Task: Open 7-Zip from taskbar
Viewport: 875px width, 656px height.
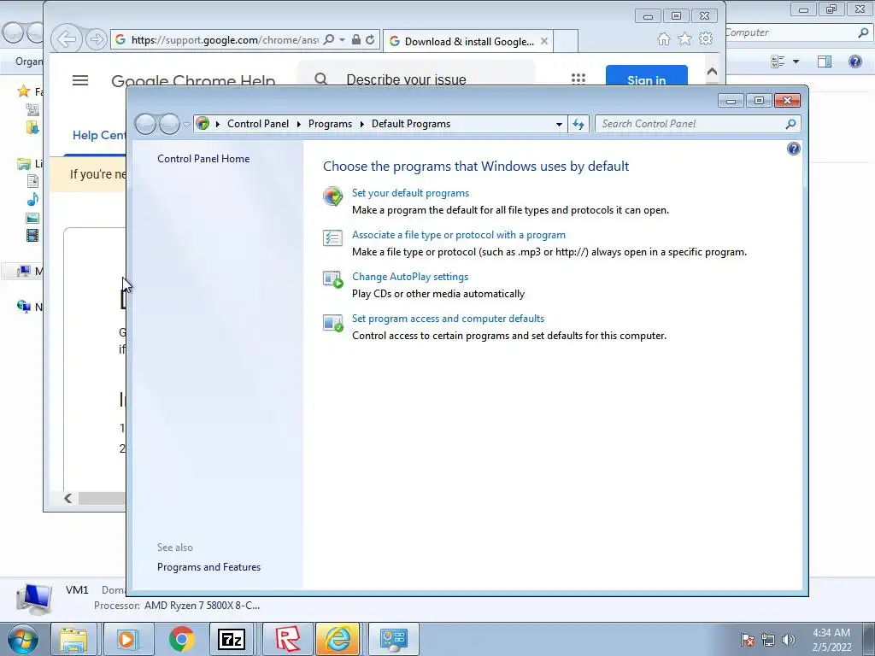Action: [x=231, y=639]
